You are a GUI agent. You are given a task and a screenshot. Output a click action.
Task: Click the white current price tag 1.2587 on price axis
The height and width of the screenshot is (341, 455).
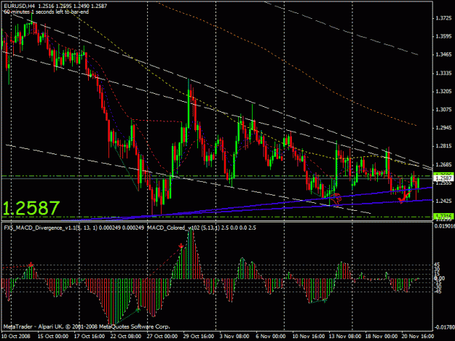(443, 178)
